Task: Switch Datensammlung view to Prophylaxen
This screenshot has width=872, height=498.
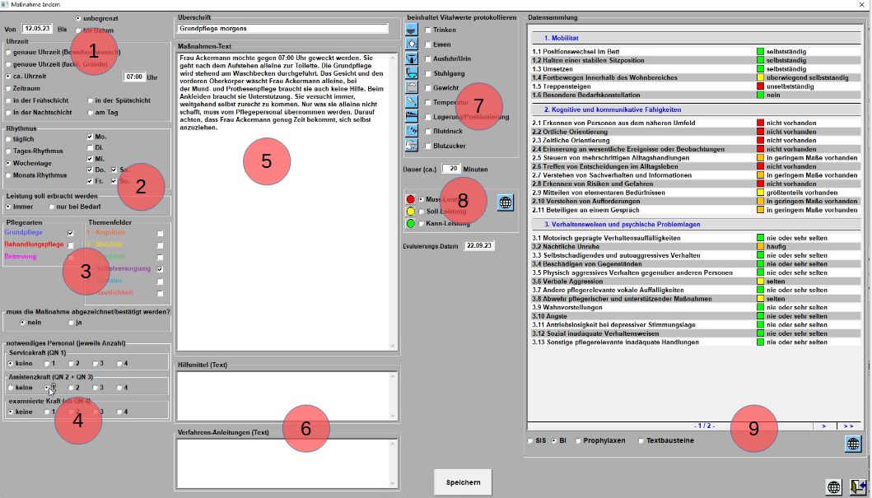Action: [578, 440]
